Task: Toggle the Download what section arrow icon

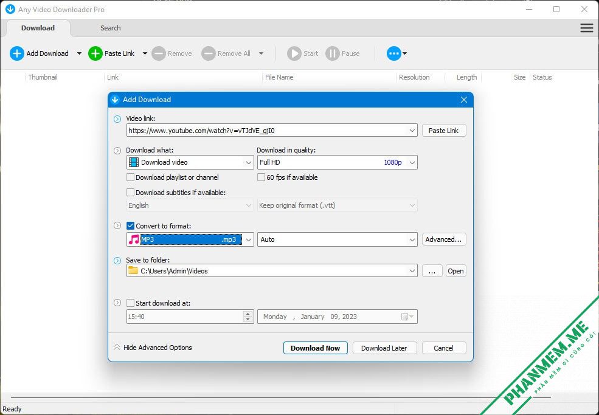Action: (x=117, y=151)
